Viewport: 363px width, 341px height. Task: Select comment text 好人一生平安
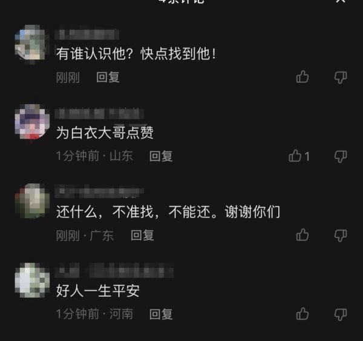(98, 291)
